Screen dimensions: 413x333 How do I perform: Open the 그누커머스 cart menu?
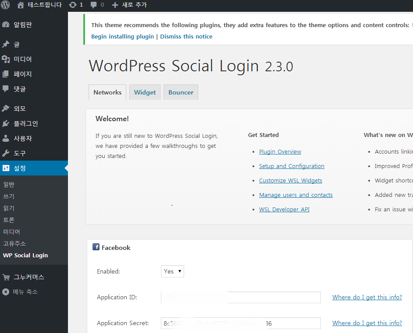[28, 277]
